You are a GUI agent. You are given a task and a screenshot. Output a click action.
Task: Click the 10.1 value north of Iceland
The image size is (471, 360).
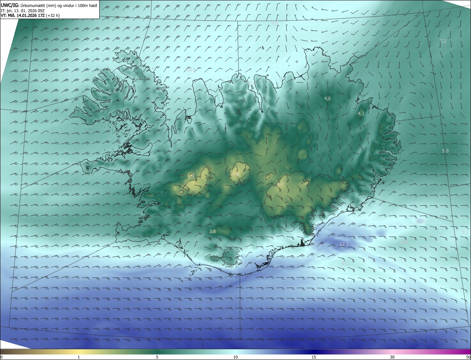191,70
